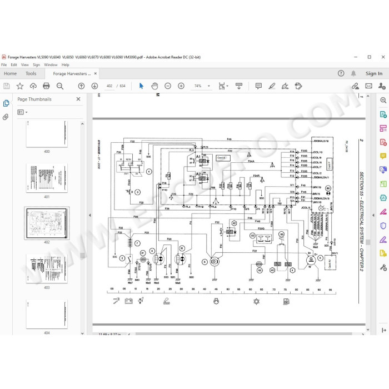
Task: Click document scrollbar up arrow
Action: coord(368,96)
